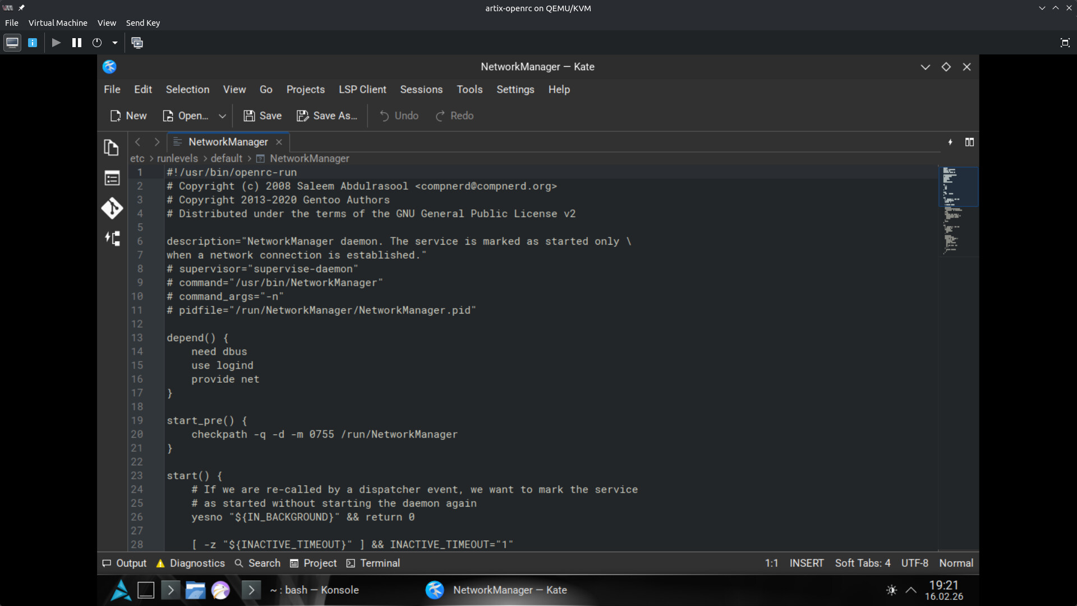Toggle INSERT mode in status bar
The width and height of the screenshot is (1077, 606).
[x=806, y=563]
